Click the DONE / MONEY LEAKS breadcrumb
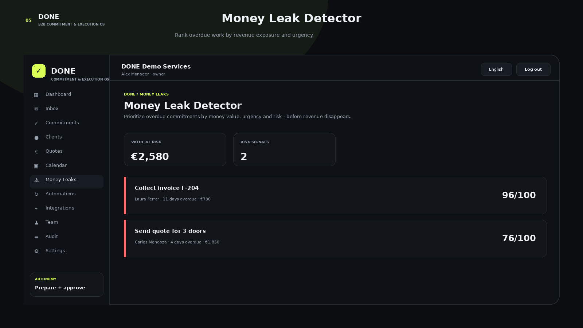 [146, 94]
